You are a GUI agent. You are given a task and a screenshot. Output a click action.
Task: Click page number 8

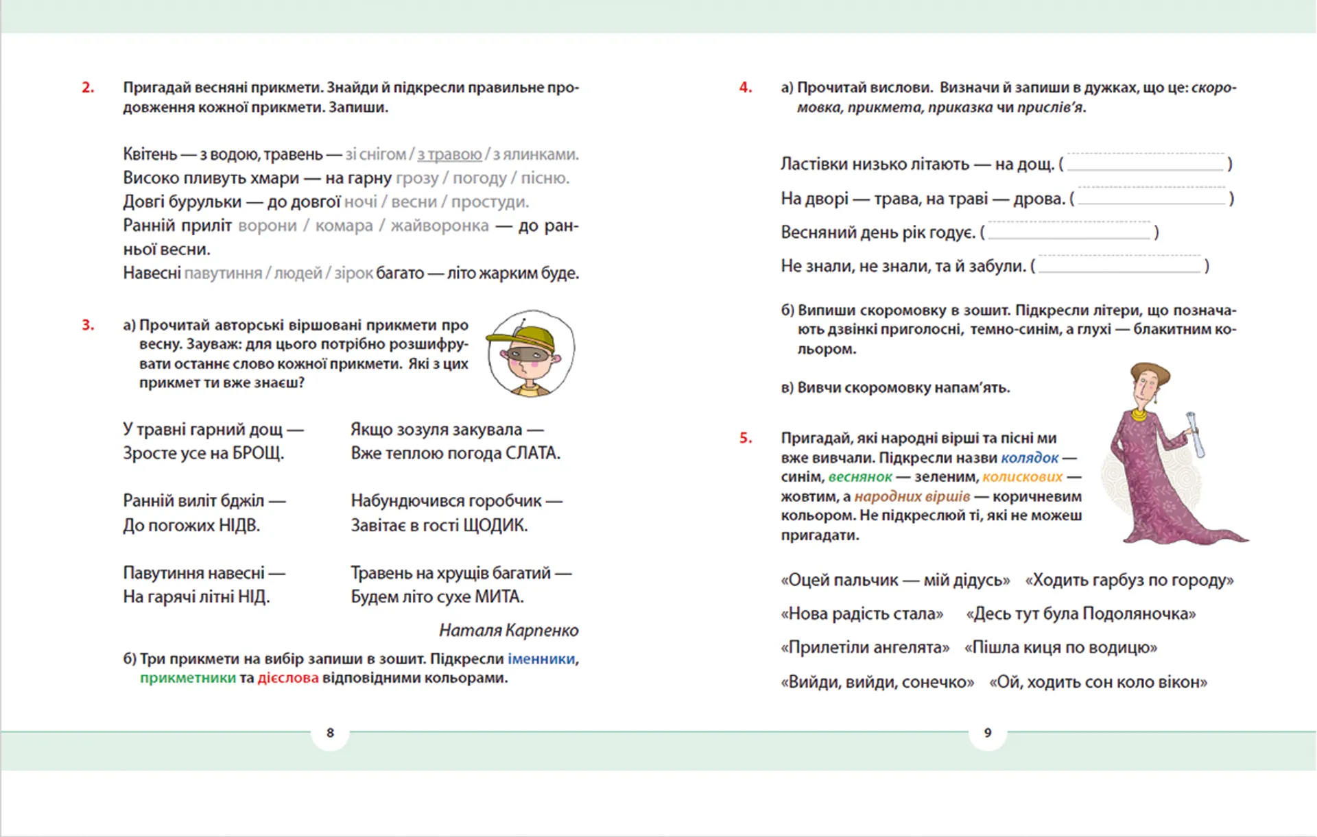[331, 733]
